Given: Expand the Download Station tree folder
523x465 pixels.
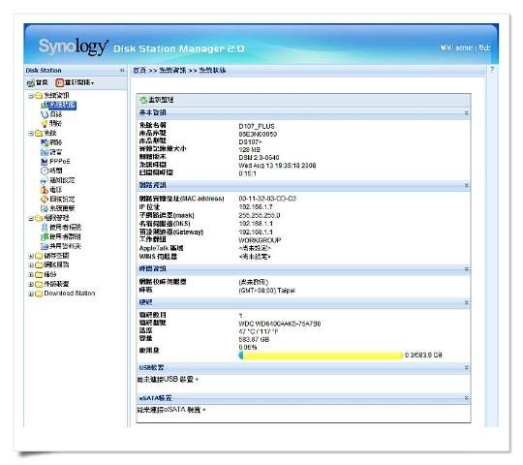Looking at the screenshot, I should pyautogui.click(x=31, y=294).
